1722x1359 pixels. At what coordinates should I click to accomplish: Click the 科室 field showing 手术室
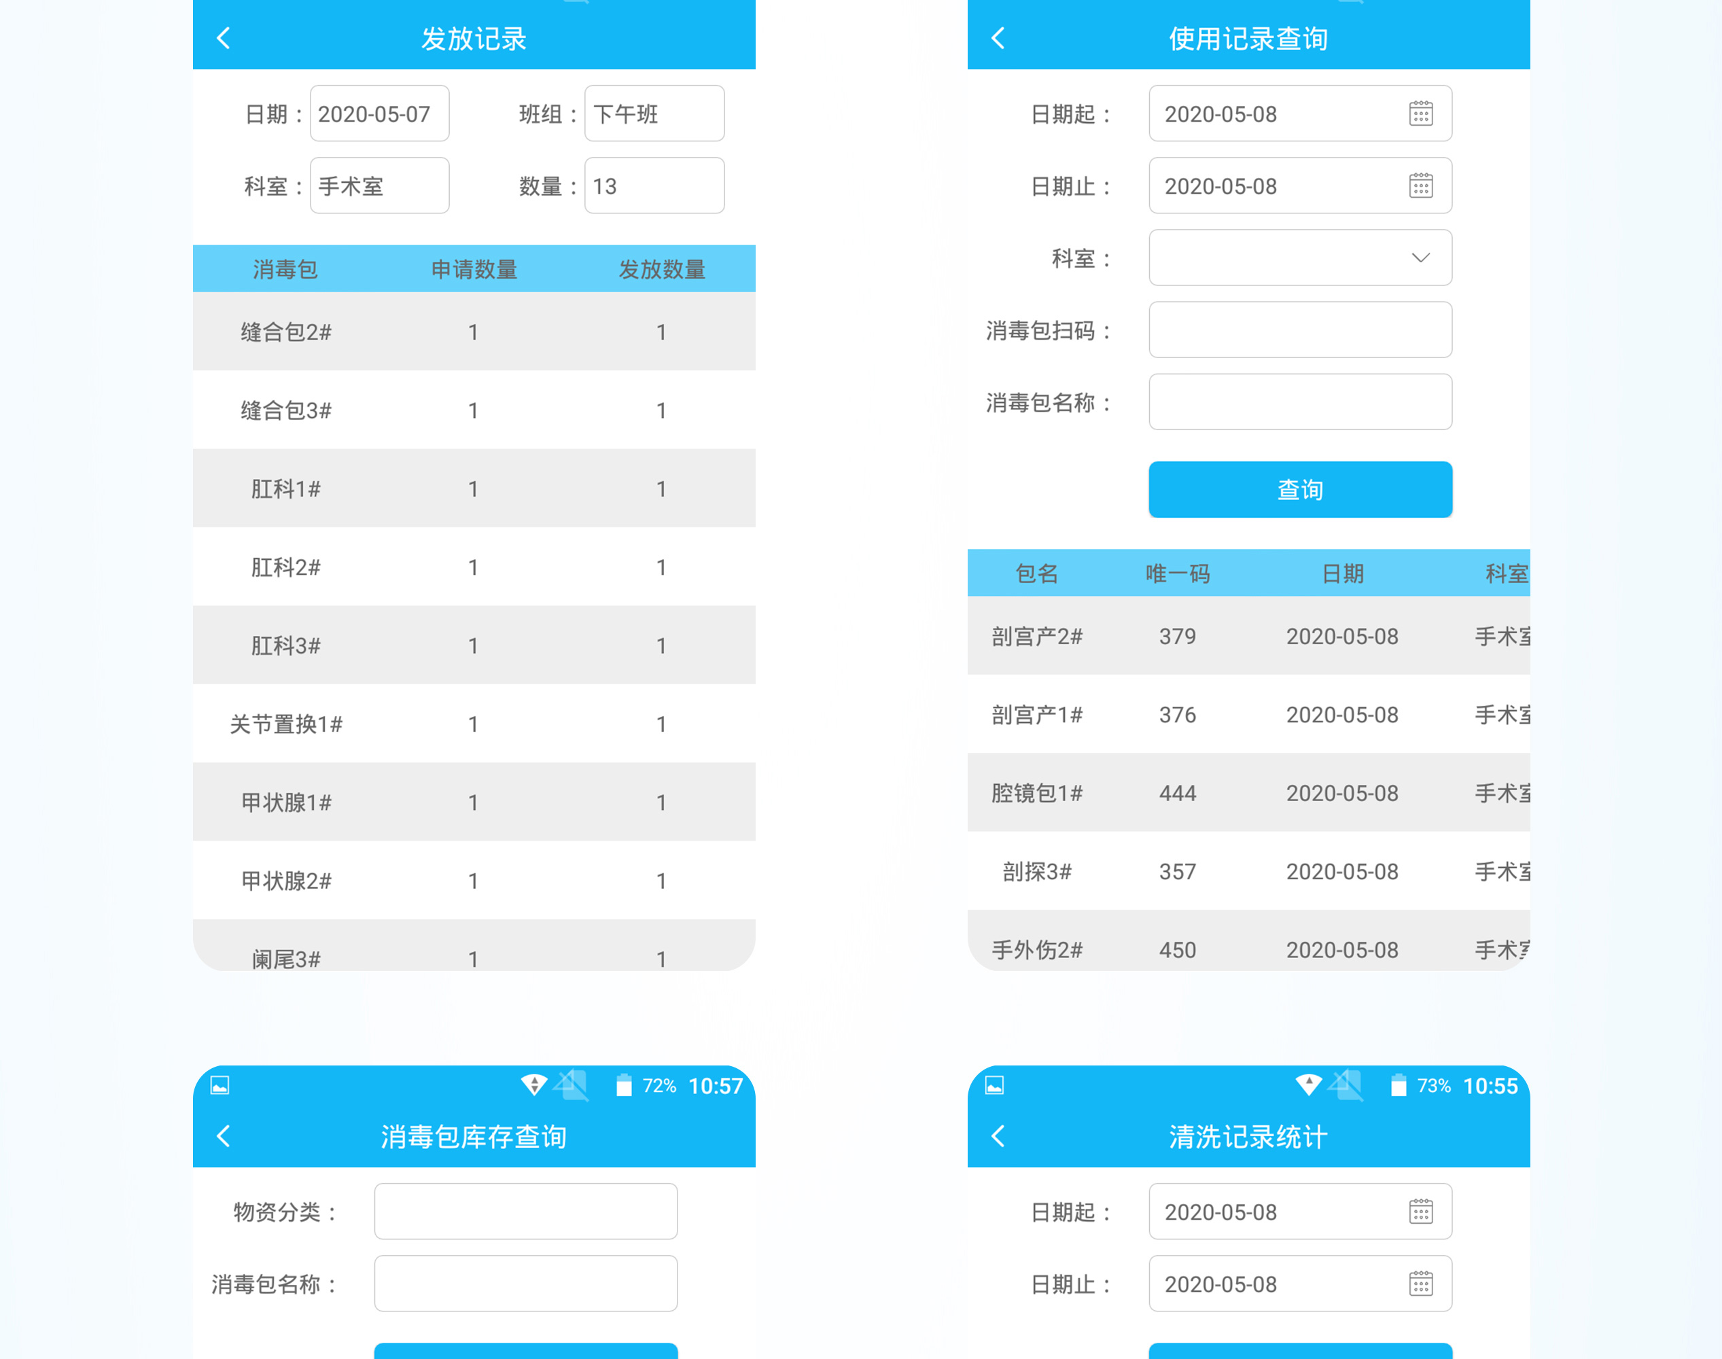(379, 186)
